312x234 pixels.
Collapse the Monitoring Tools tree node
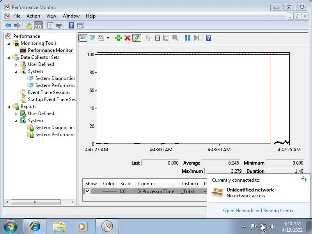9,44
